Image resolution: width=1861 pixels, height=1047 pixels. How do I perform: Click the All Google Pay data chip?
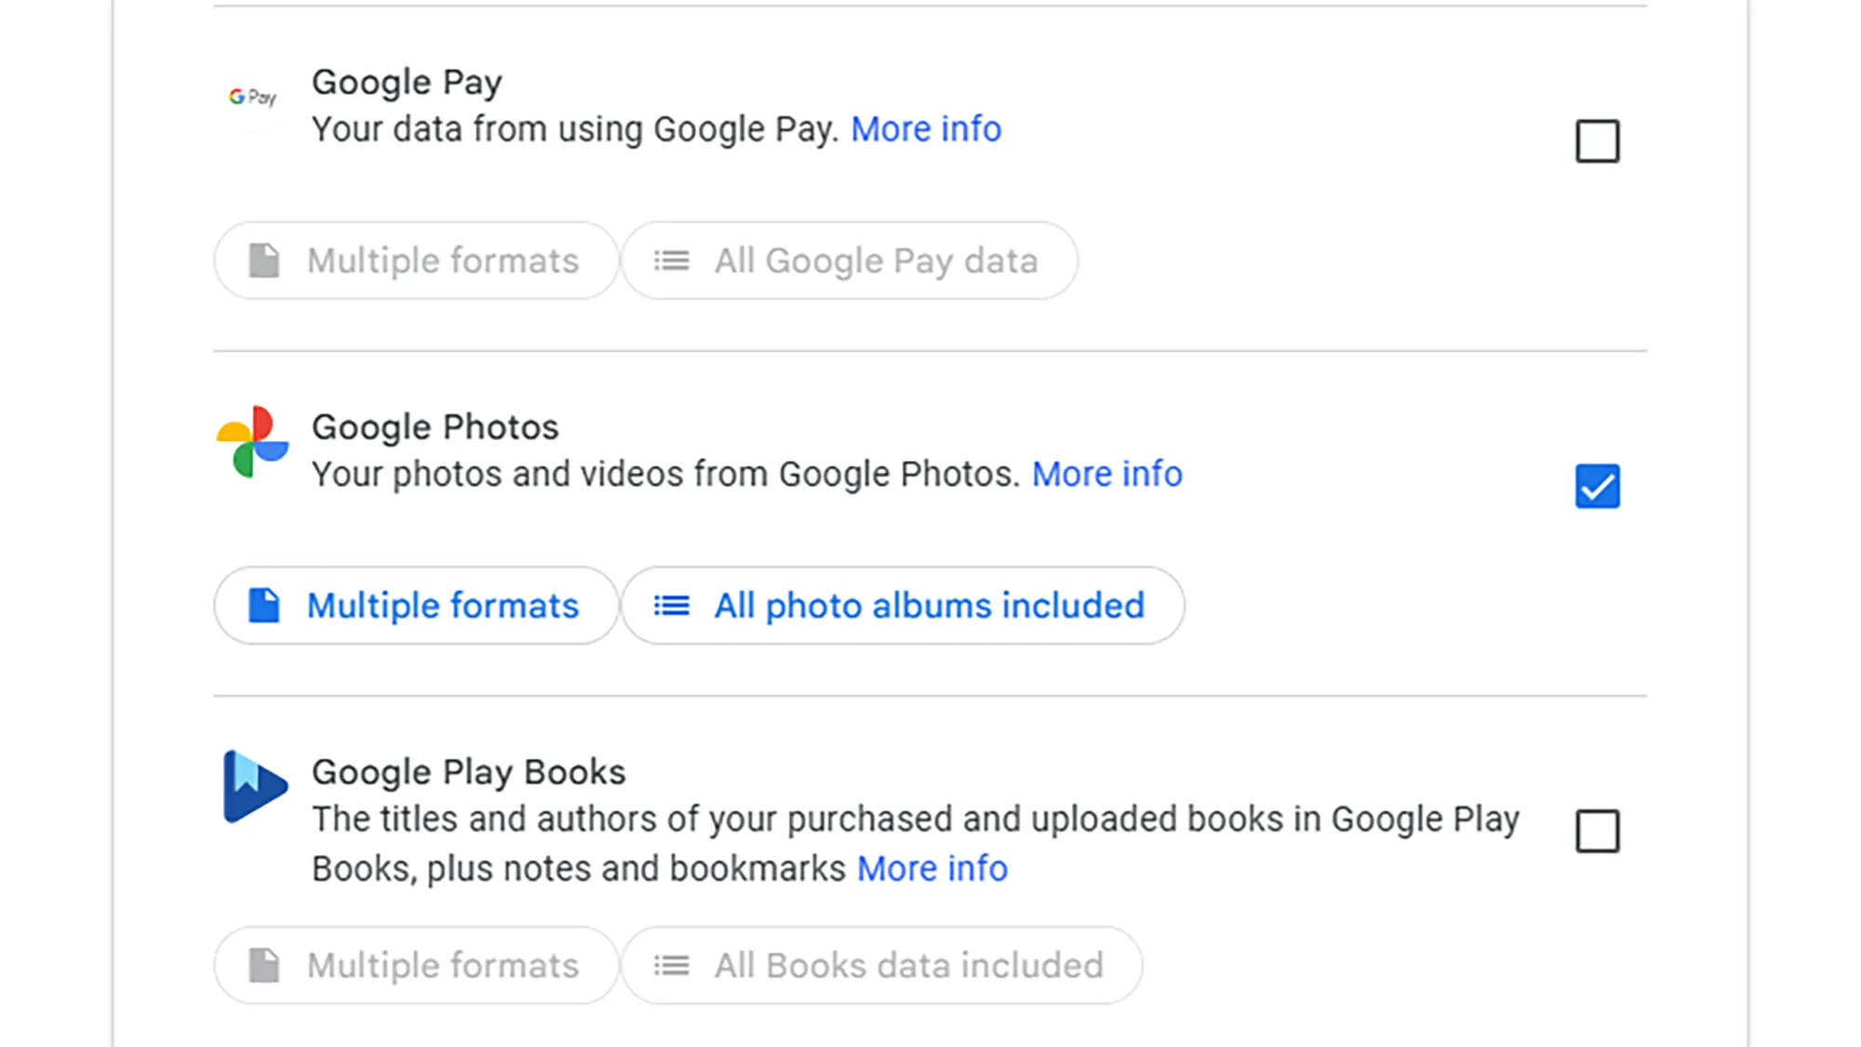pyautogui.click(x=850, y=261)
